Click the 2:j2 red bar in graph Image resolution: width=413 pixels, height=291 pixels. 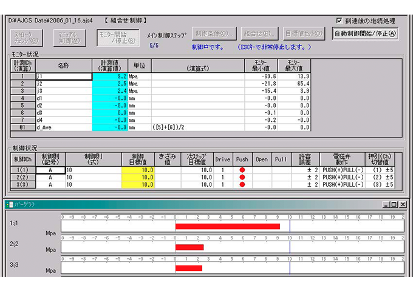189,247
